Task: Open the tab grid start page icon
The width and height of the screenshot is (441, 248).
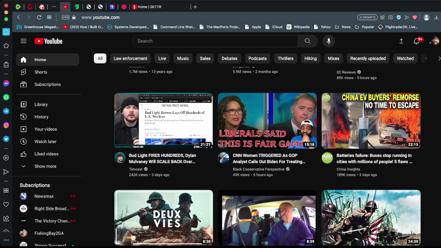Action: click(x=49, y=17)
